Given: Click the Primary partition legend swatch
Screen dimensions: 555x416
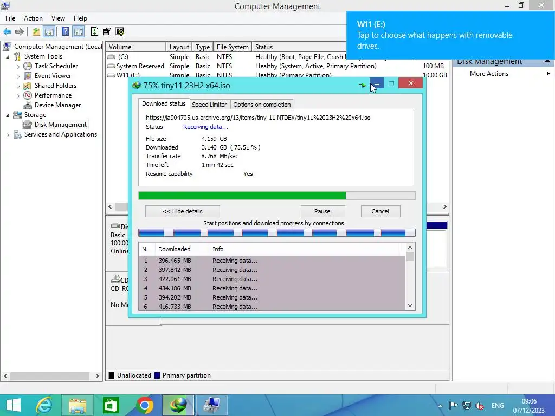Looking at the screenshot, I should [x=157, y=375].
